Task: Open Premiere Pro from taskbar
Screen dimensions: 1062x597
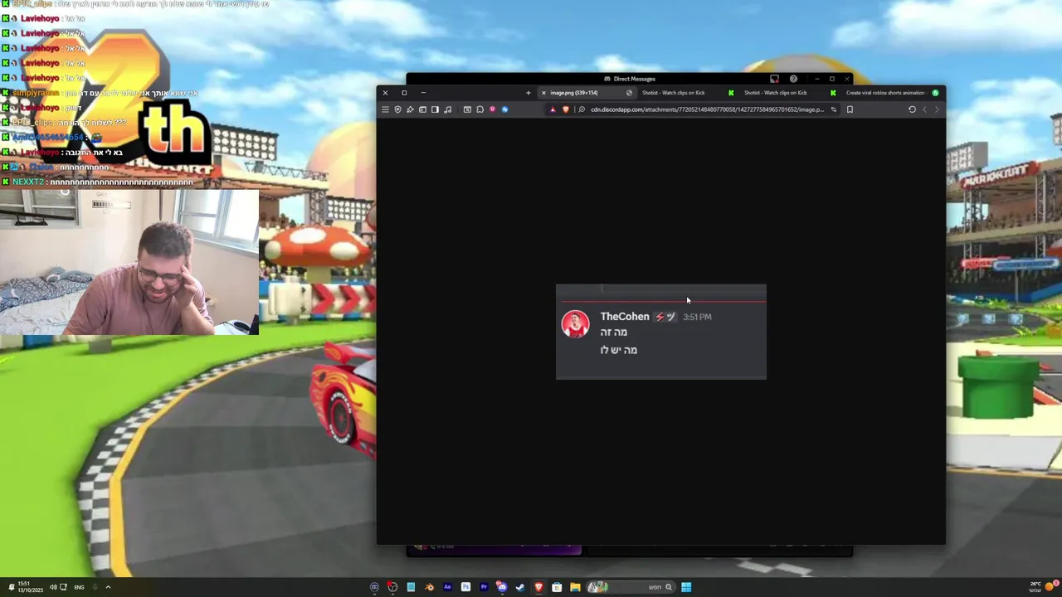Action: (484, 587)
